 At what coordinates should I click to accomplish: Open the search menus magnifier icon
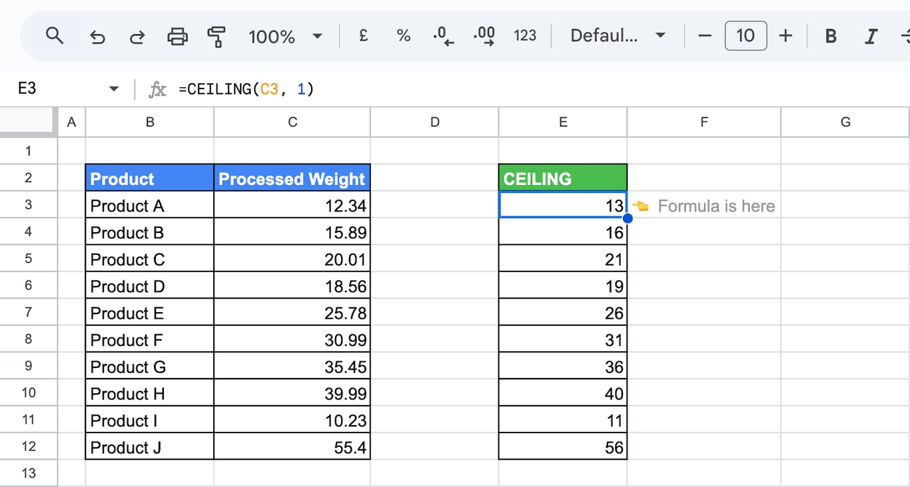[x=55, y=36]
